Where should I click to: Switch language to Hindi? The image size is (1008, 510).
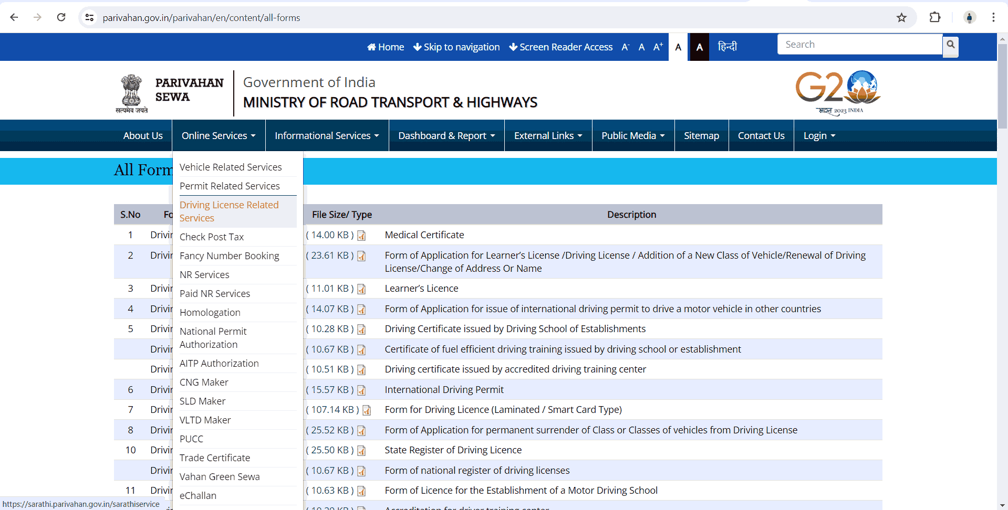pyautogui.click(x=728, y=47)
